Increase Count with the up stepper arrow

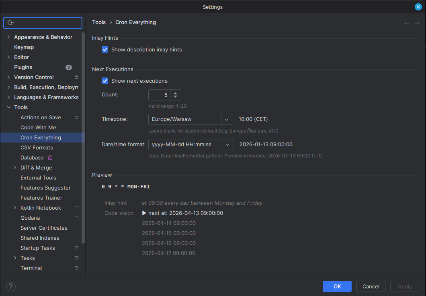(176, 93)
